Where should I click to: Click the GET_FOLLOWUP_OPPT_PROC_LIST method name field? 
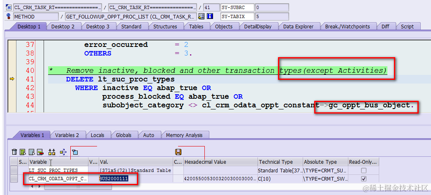[x=131, y=16]
